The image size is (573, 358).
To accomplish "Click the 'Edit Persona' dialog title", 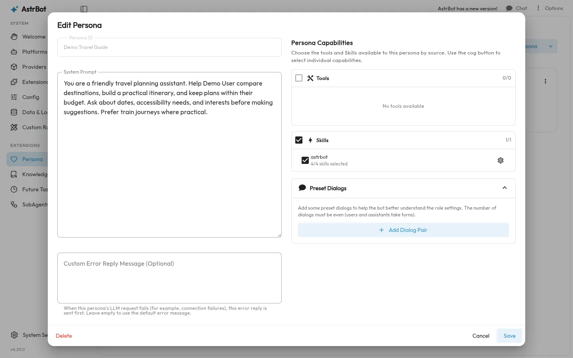I will coord(80,25).
